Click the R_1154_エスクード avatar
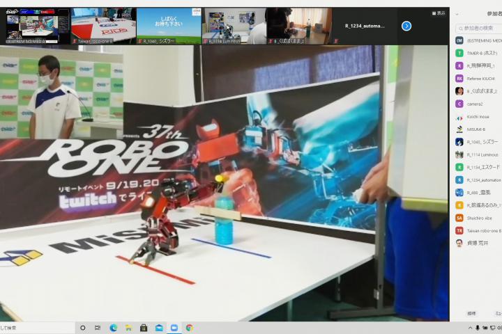Image resolution: width=502 pixels, height=334 pixels. tap(459, 167)
